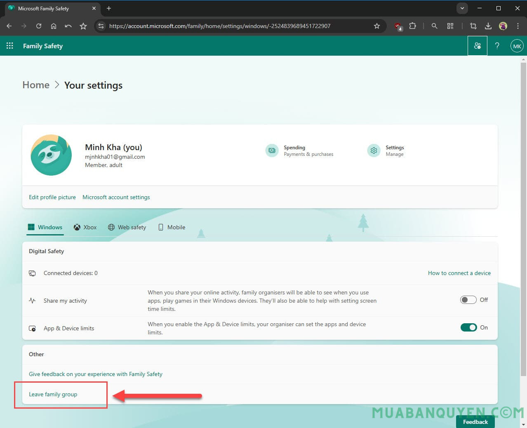Open the MK account avatar menu

point(517,46)
